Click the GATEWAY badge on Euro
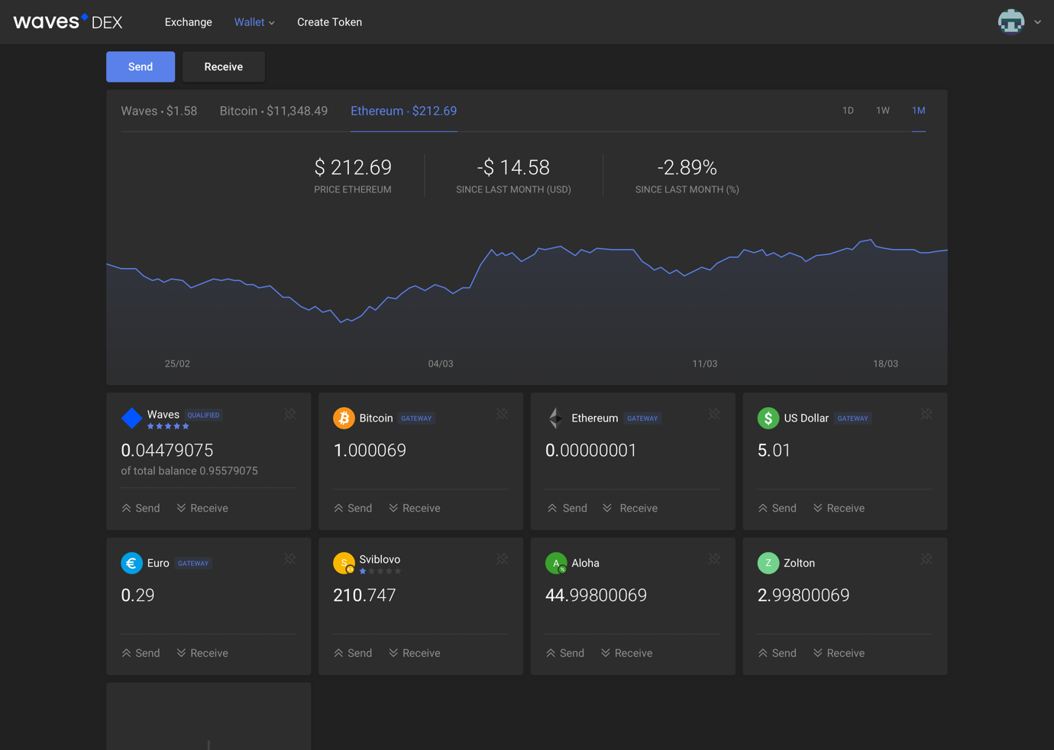 193,563
